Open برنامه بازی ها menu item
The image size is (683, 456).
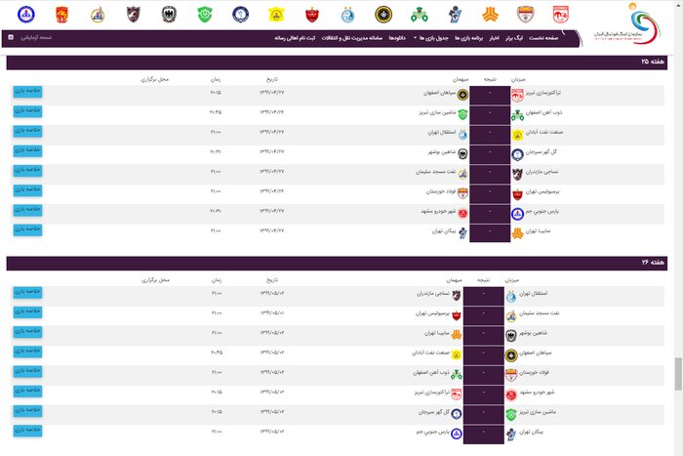point(468,38)
